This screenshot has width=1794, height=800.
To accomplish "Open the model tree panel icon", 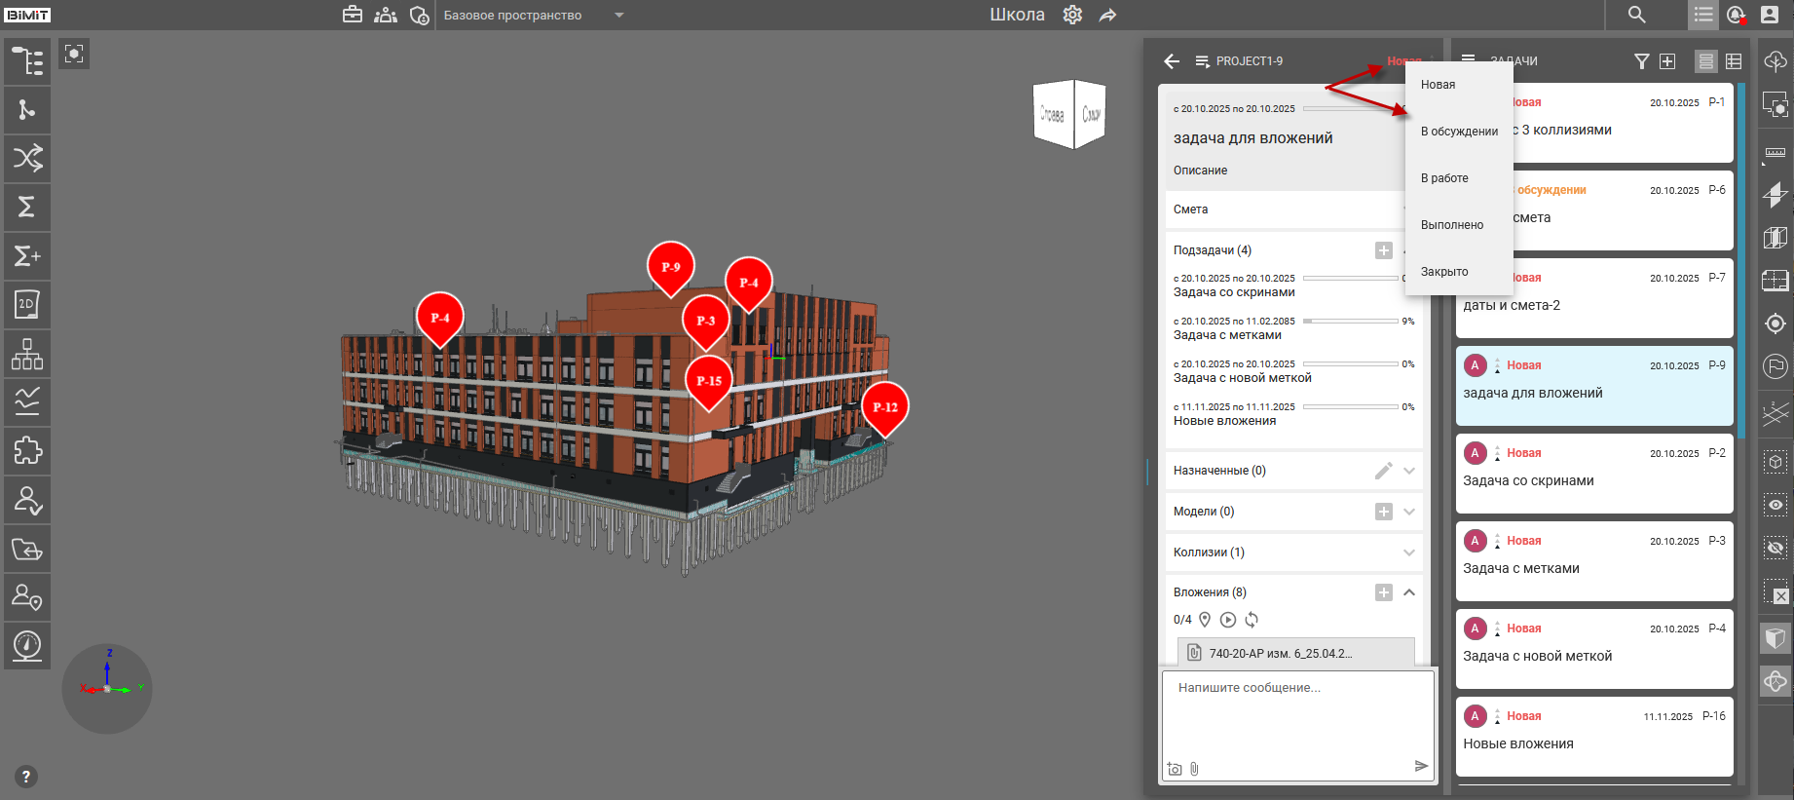I will point(27,61).
